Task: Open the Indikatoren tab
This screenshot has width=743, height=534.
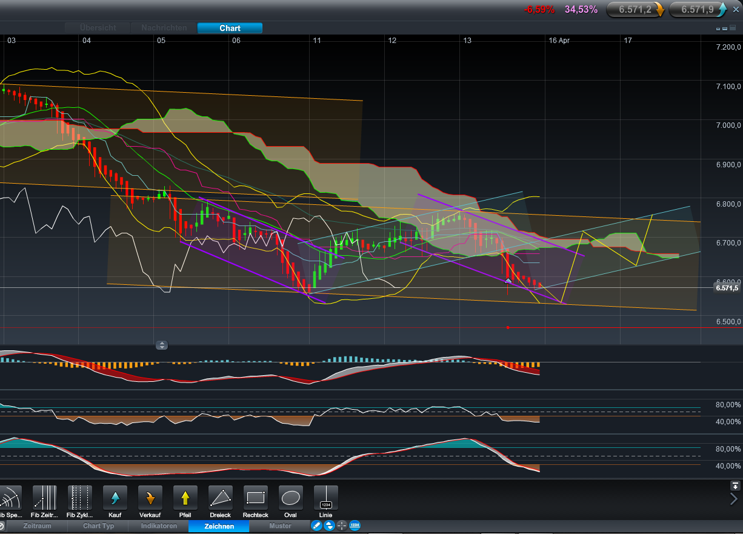Action: (x=159, y=526)
